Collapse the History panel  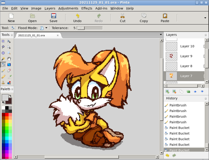click(x=206, y=99)
